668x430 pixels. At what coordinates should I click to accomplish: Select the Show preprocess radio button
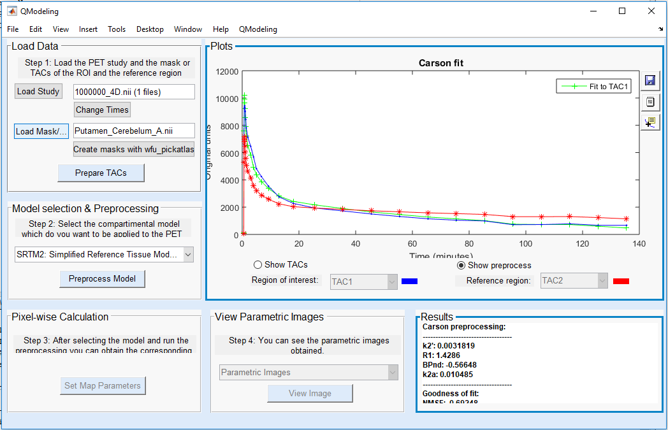(x=461, y=265)
